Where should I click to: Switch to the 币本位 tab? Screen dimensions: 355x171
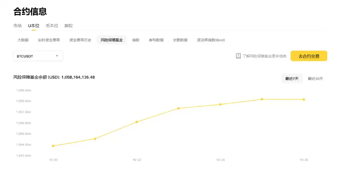(x=52, y=26)
